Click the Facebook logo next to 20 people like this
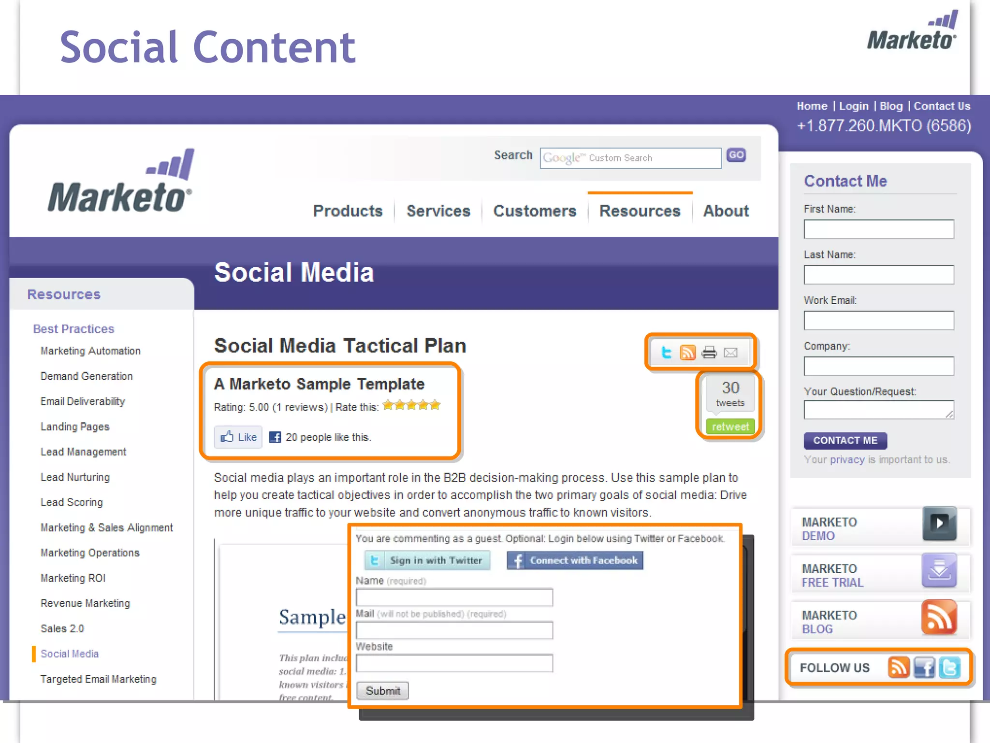This screenshot has height=743, width=990. [x=275, y=437]
